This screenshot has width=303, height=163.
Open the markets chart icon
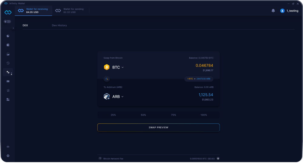[x=8, y=91]
